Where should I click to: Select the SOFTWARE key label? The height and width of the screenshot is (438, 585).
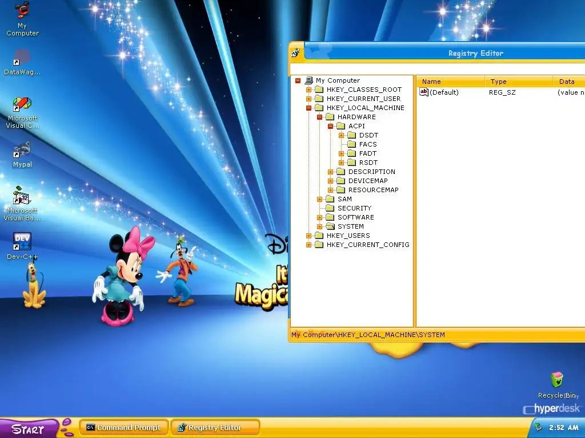(x=355, y=217)
